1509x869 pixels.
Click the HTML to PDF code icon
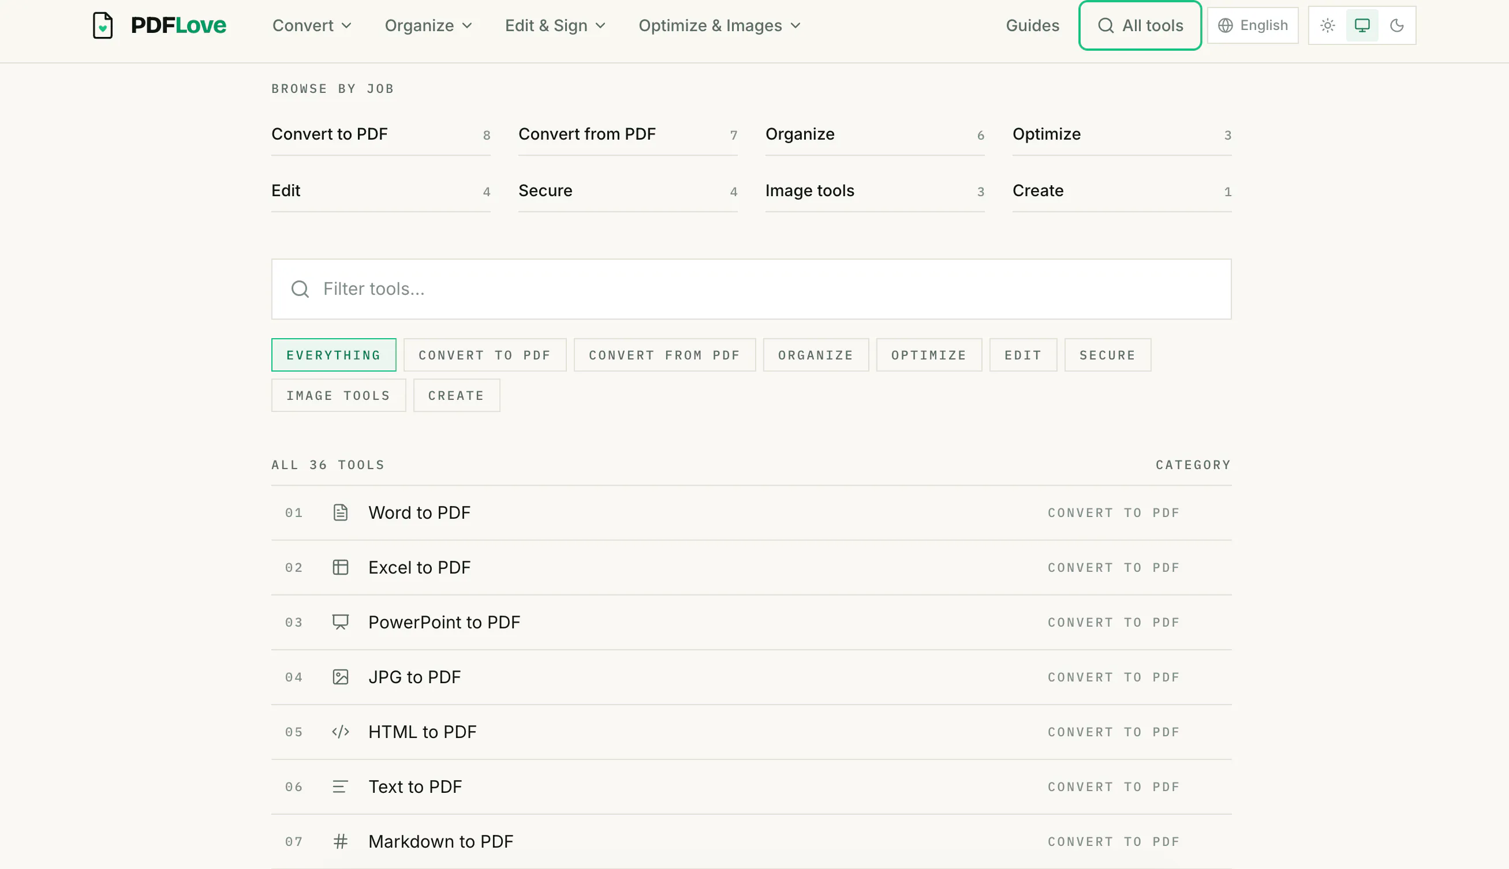pyautogui.click(x=340, y=732)
